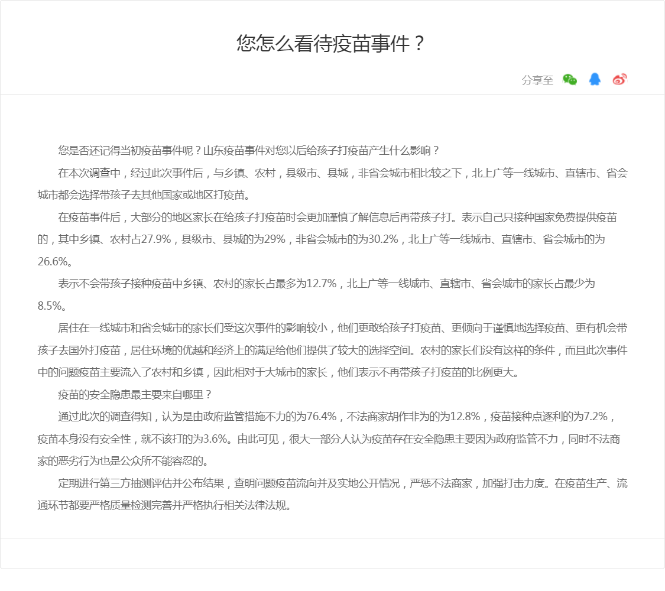
Task: Click the text 26.6%。
Action: [55, 262]
